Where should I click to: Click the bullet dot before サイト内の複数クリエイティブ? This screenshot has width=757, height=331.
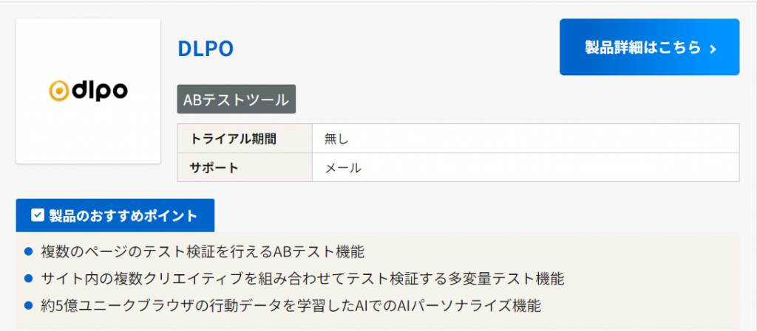29,279
